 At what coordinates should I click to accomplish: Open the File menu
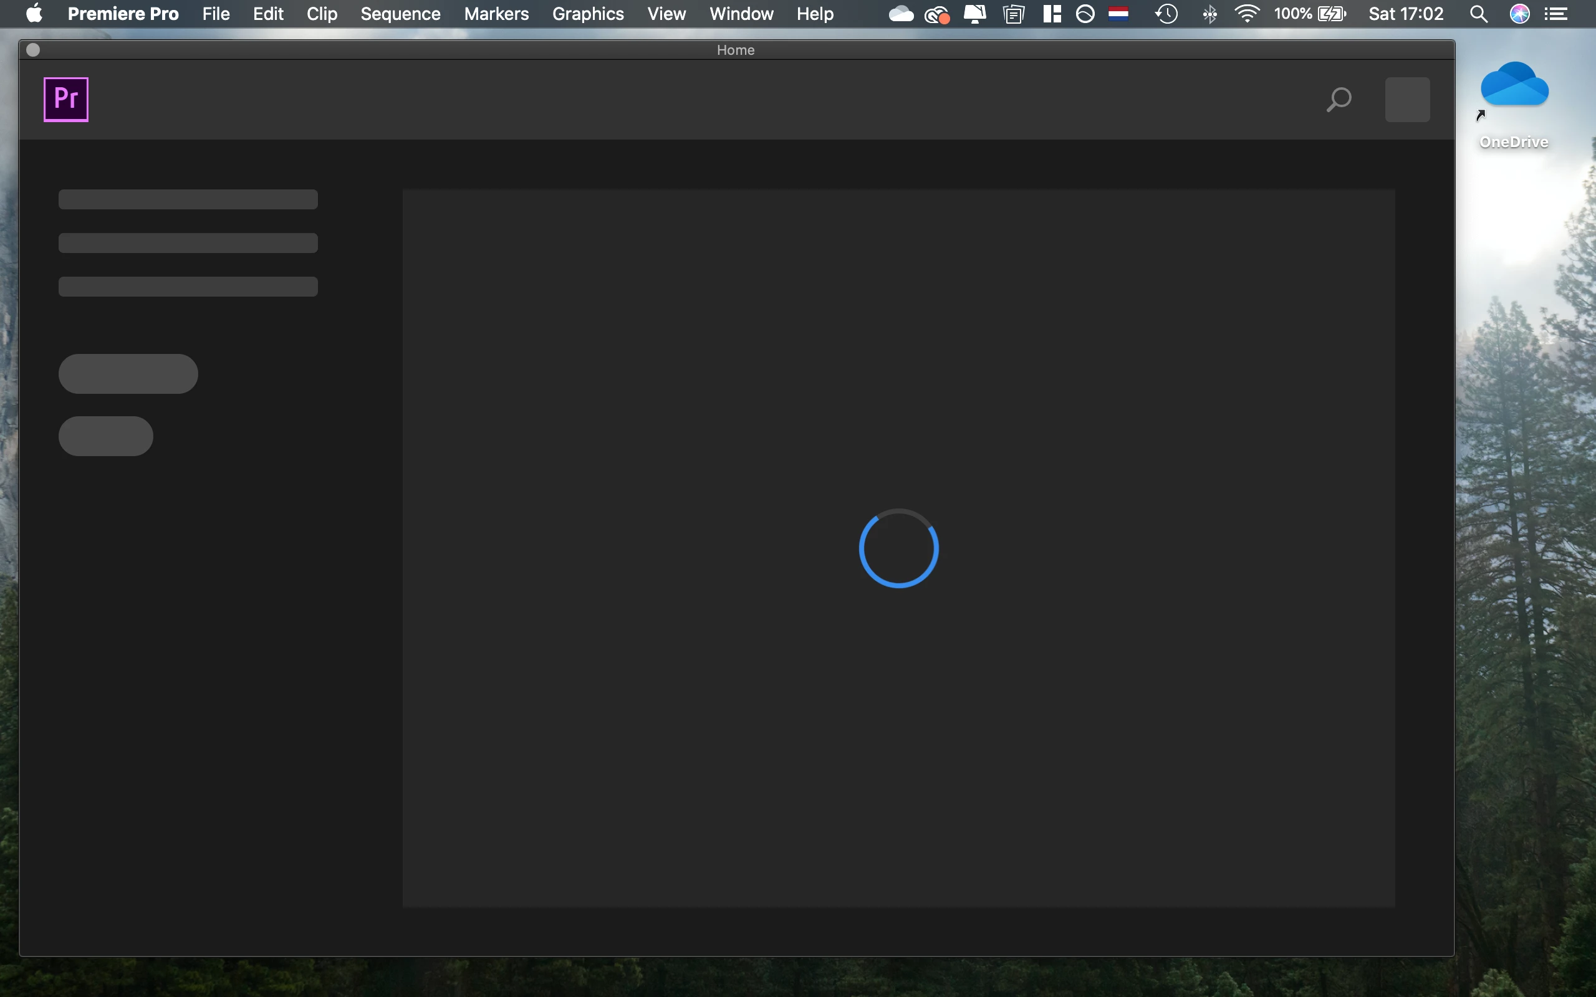click(216, 14)
